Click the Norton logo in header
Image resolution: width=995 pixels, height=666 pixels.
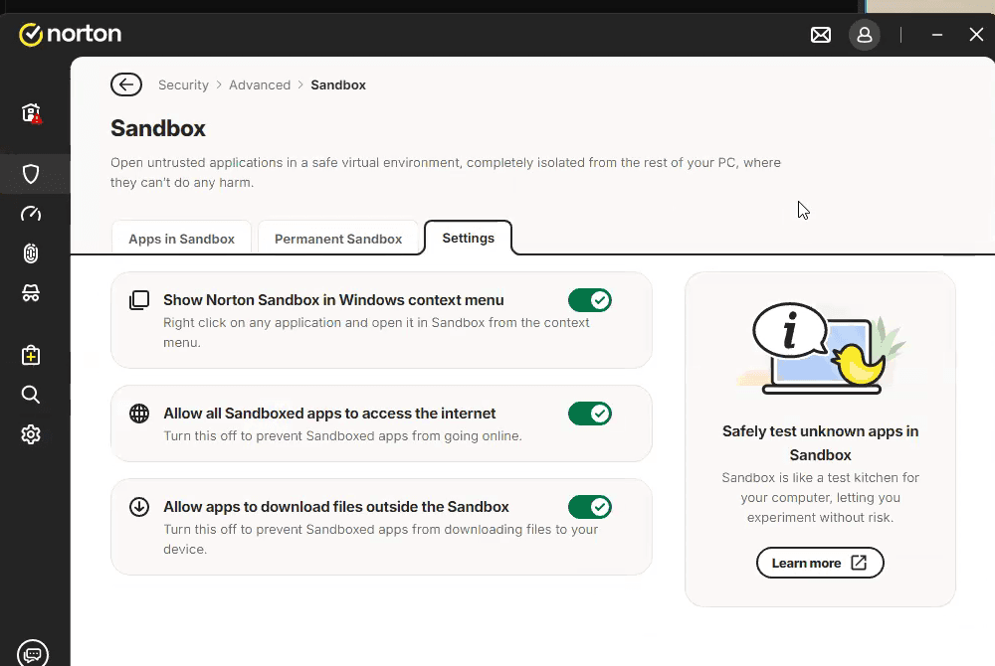[70, 34]
